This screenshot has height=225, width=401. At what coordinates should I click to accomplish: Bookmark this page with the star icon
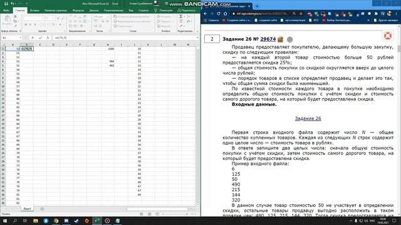(301, 13)
